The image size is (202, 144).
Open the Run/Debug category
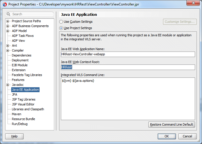point(20,124)
